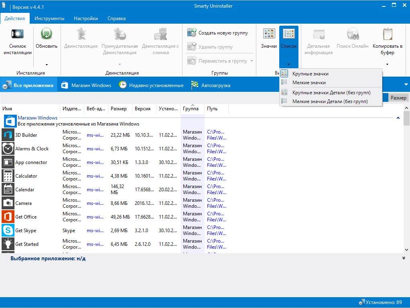Screen dimensions: 410x308
Task: Select the Автозагрузка filter tab
Action: pyautogui.click(x=211, y=85)
